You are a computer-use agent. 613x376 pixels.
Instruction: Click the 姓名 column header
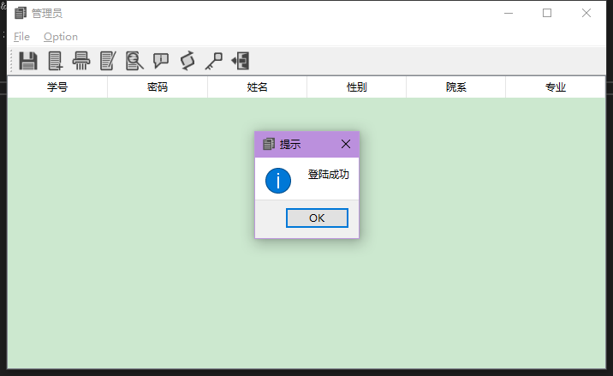tap(257, 87)
